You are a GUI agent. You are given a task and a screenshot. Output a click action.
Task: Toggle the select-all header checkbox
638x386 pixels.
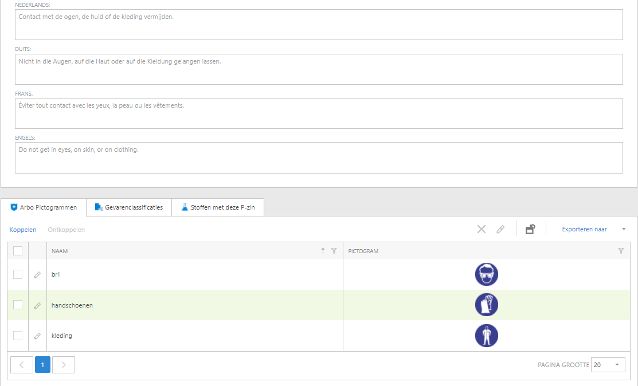(x=18, y=251)
